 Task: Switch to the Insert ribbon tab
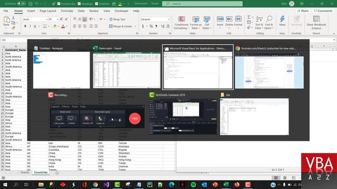click(x=31, y=10)
